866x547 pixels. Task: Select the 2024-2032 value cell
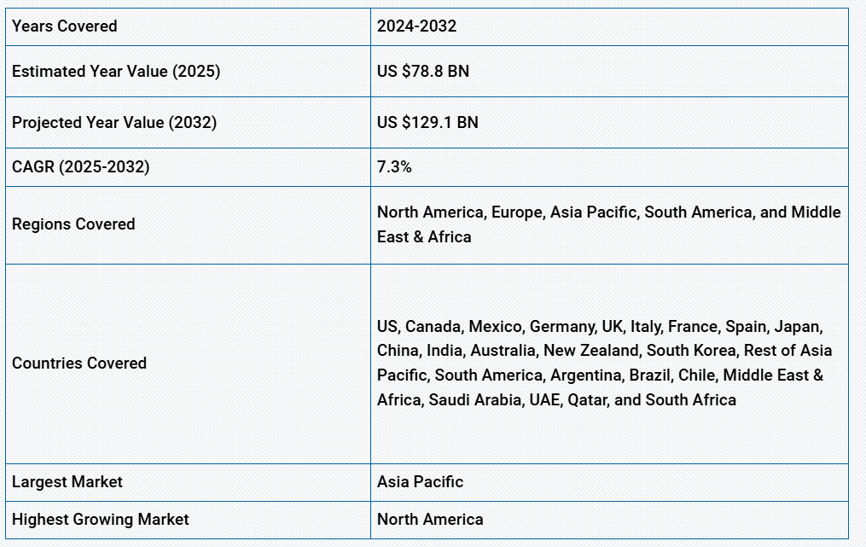coord(609,26)
